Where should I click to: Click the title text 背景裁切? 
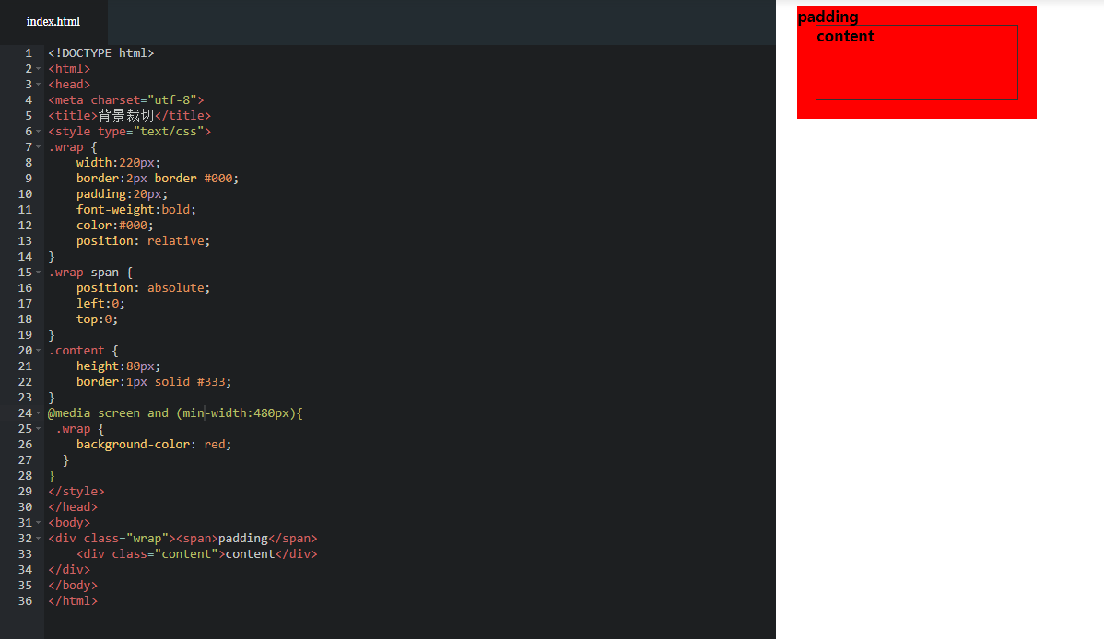point(126,115)
